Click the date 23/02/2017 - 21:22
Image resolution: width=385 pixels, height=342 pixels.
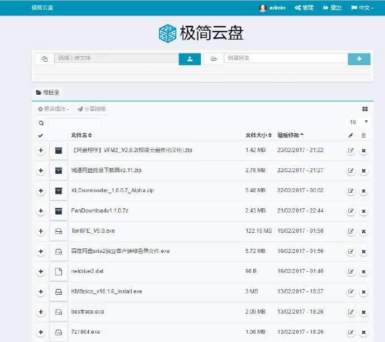point(300,150)
